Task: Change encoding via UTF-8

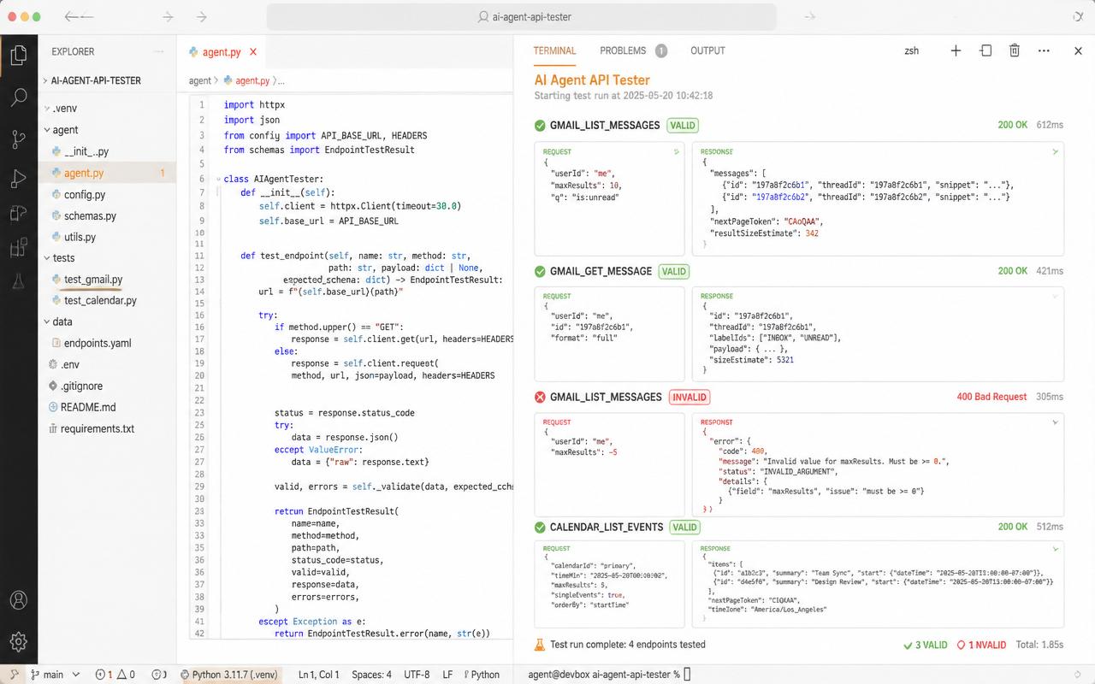Action: tap(417, 675)
